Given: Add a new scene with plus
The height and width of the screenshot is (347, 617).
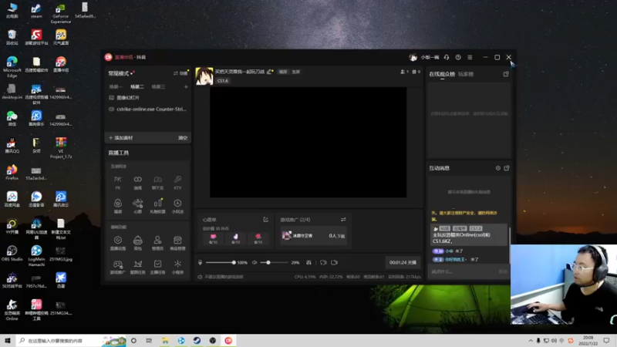Looking at the screenshot, I should tap(186, 86).
